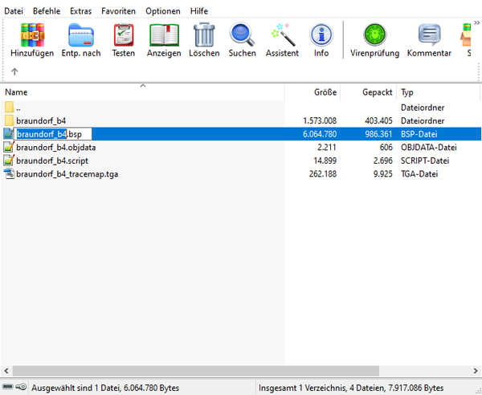Select the braundorf_b4_tracemap.tga file
This screenshot has width=482, height=395.
(67, 174)
